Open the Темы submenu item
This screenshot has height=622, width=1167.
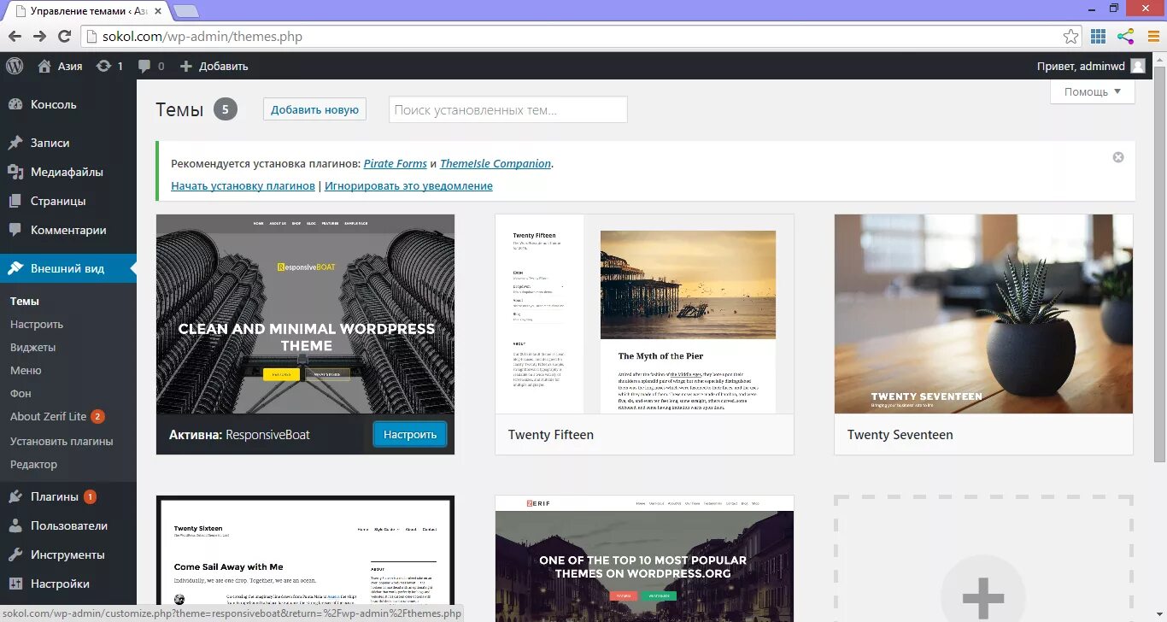25,301
